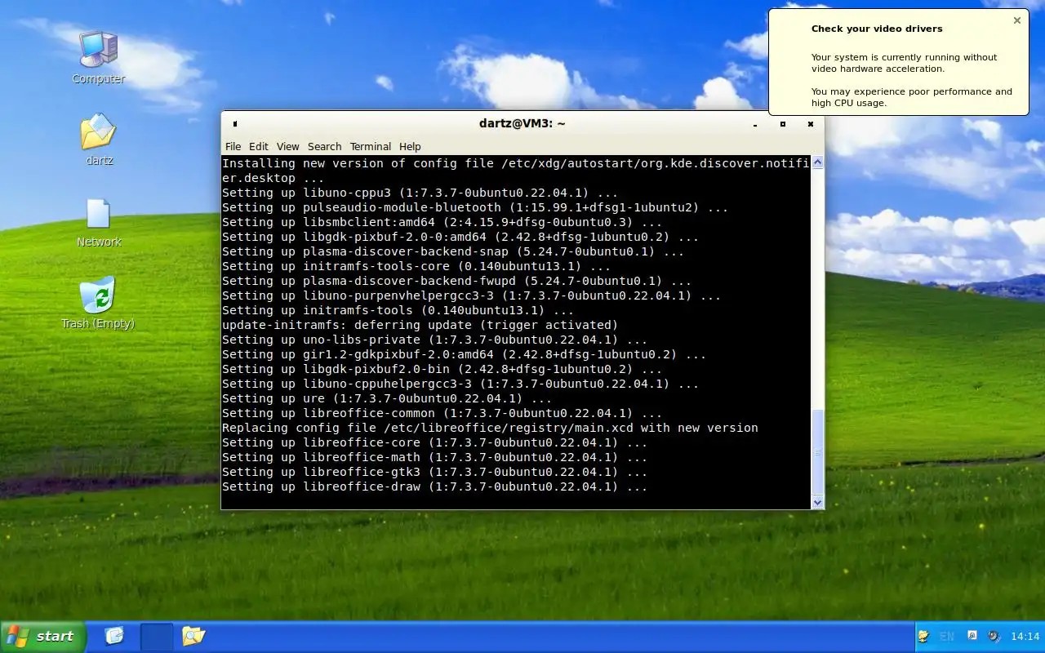Dismiss the video drivers notification
The width and height of the screenshot is (1045, 653).
pos(1017,20)
